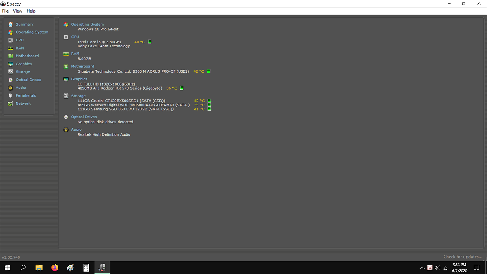487x274 pixels.
Task: Click the green temperature indicator beside Radeon 36 °C
Action: point(182,88)
